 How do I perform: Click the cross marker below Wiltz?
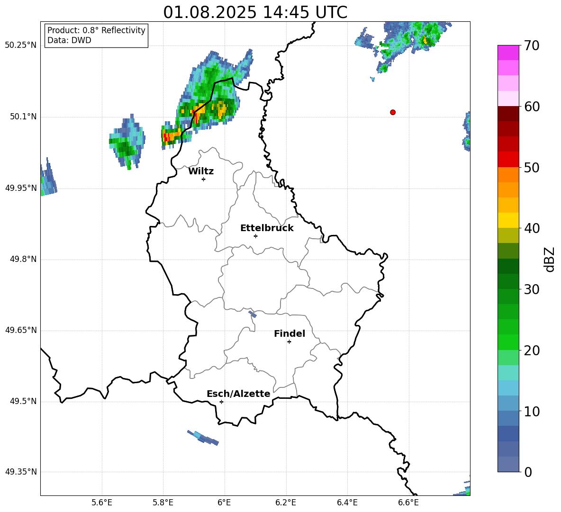point(204,179)
